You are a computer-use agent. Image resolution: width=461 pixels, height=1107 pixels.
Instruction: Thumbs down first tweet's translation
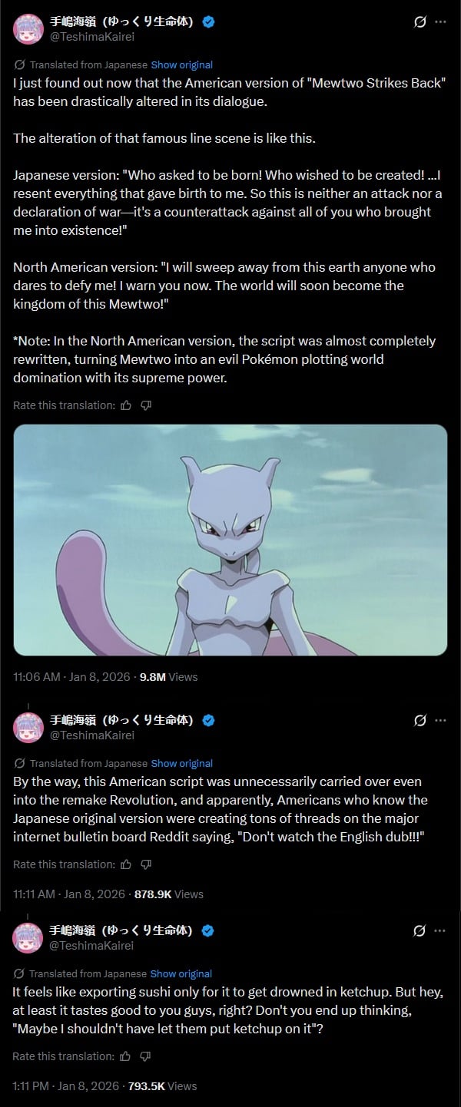(146, 405)
